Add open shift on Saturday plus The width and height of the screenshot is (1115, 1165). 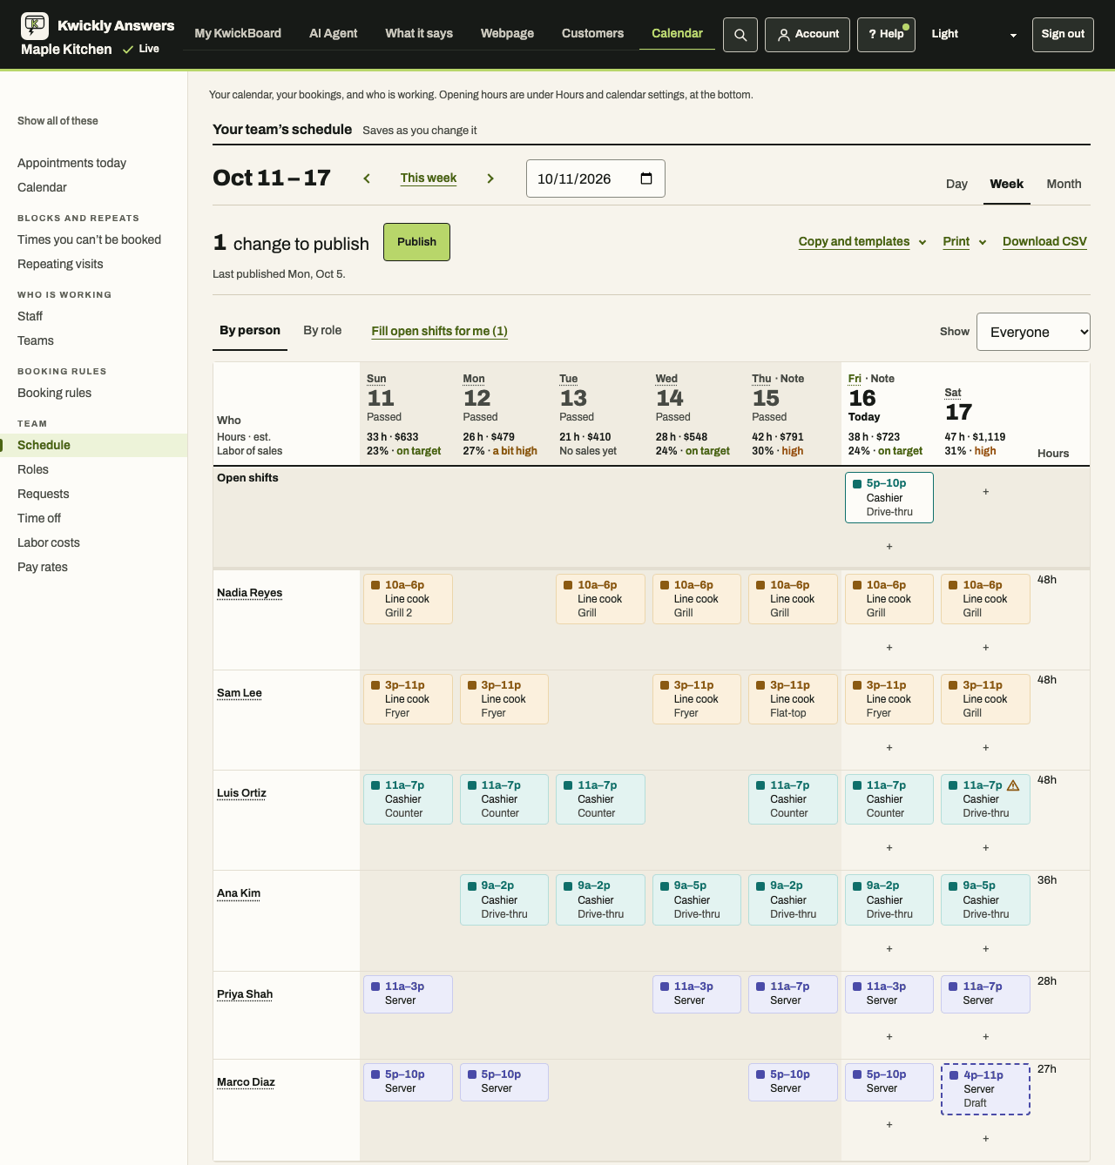(x=986, y=492)
